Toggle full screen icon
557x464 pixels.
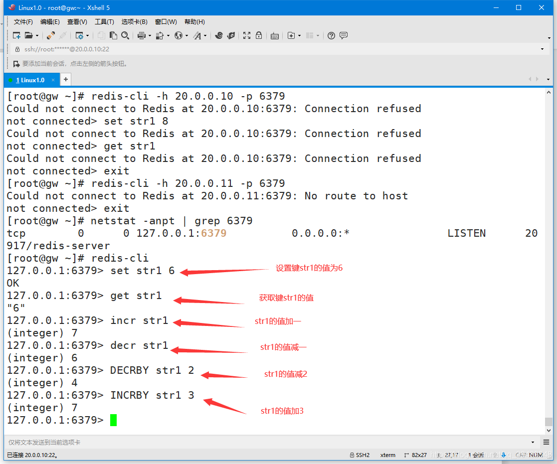pos(247,35)
